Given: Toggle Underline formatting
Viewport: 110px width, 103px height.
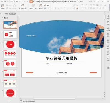Looking at the screenshot, I should pos(58,8).
